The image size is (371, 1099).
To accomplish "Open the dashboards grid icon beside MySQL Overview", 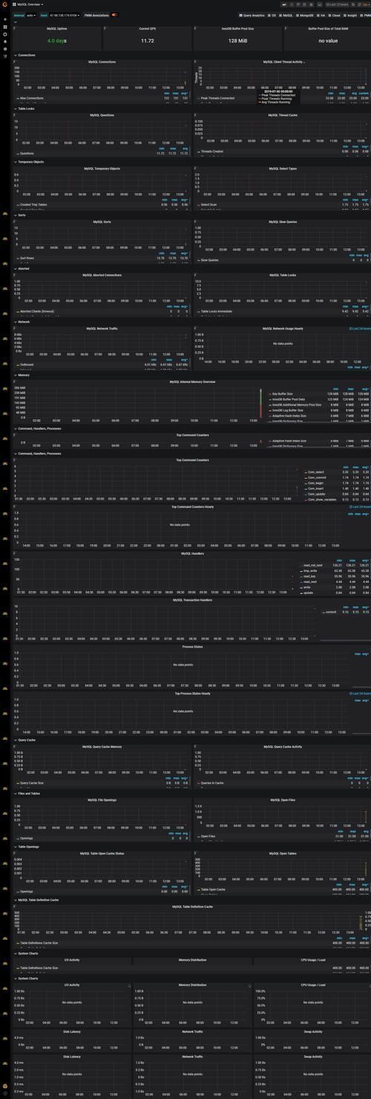I will 14,4.
